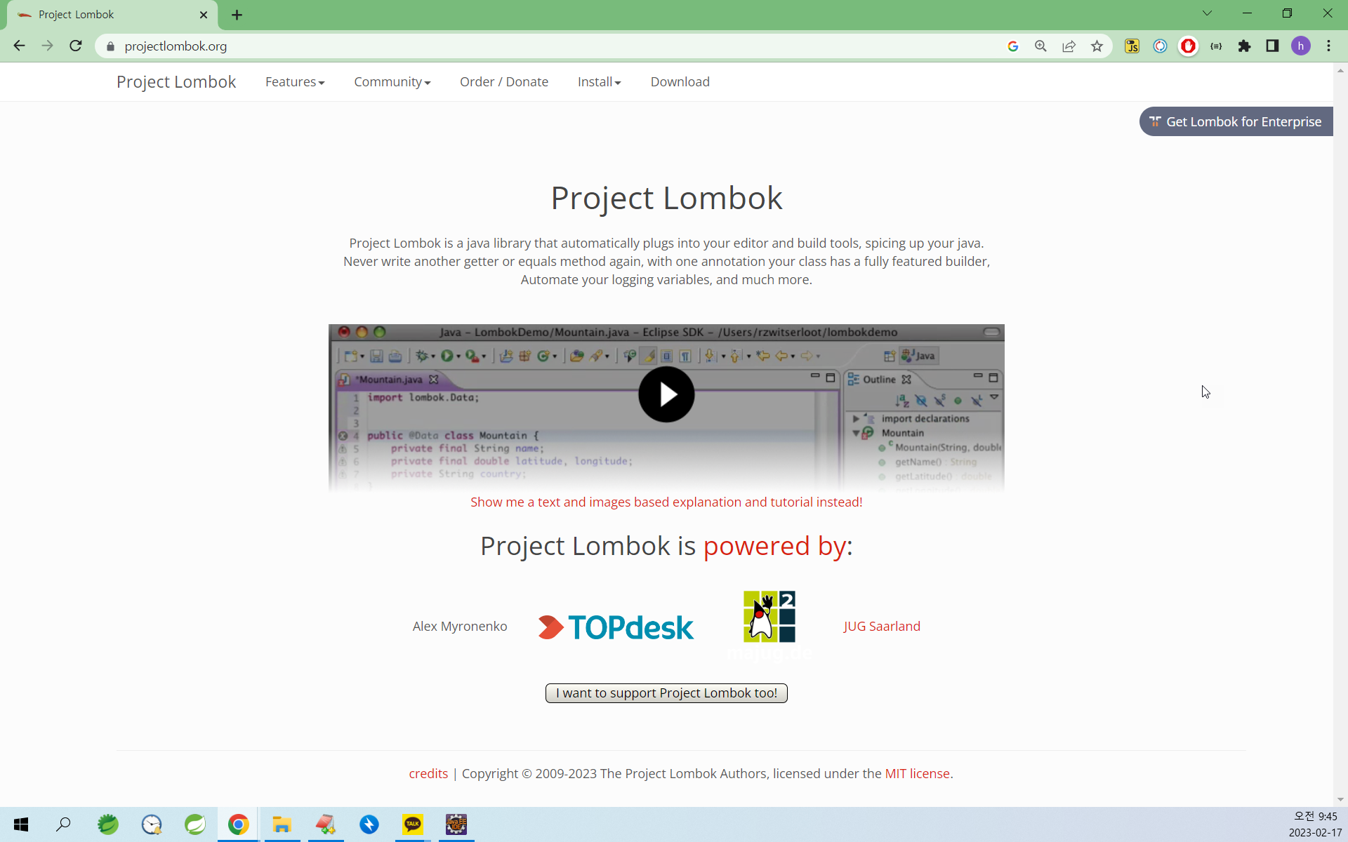Open the JS extension icon
This screenshot has height=842, width=1348.
pyautogui.click(x=1132, y=46)
